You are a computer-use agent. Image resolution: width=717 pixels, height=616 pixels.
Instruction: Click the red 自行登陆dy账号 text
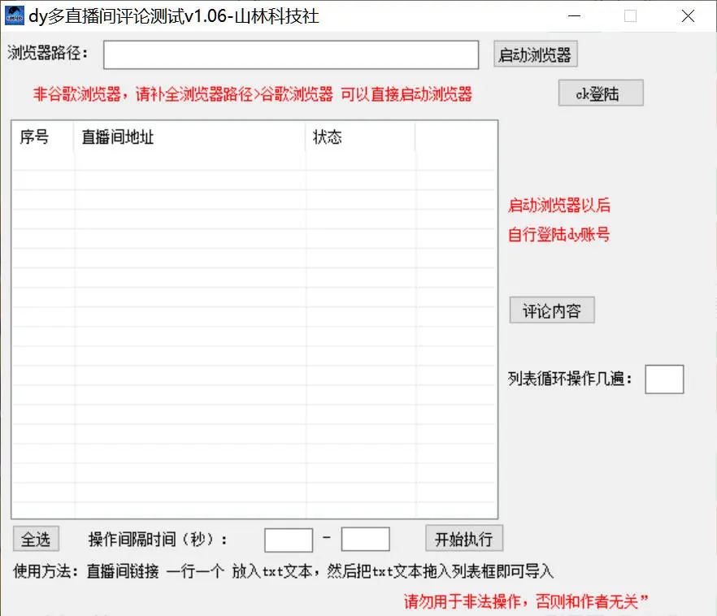(558, 234)
